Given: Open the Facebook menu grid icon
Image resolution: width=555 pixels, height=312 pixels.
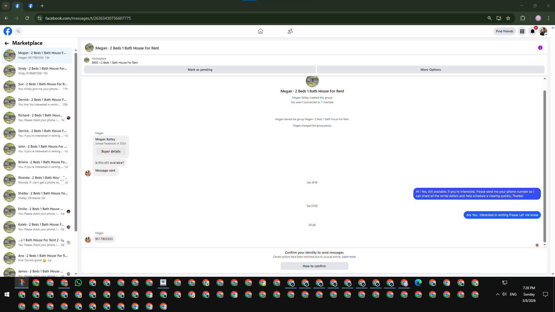Looking at the screenshot, I should coord(522,31).
